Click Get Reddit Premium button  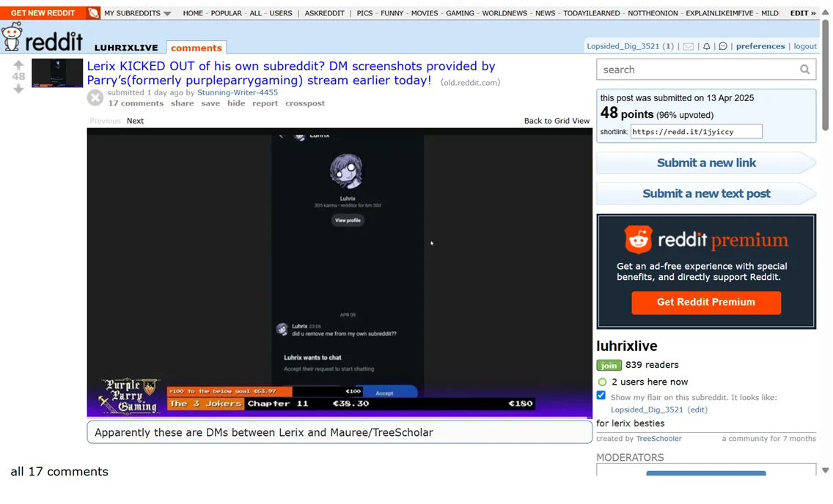[706, 303]
